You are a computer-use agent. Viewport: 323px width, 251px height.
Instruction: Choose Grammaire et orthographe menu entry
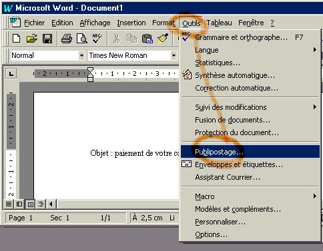click(250, 37)
